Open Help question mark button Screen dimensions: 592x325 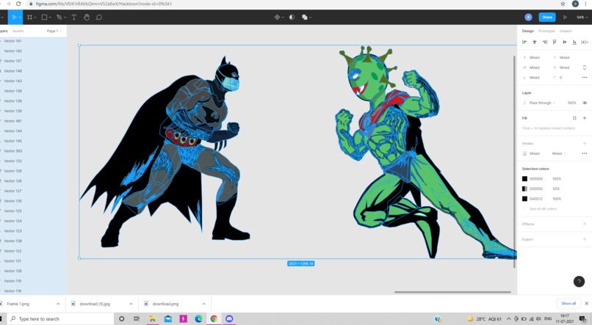[579, 281]
